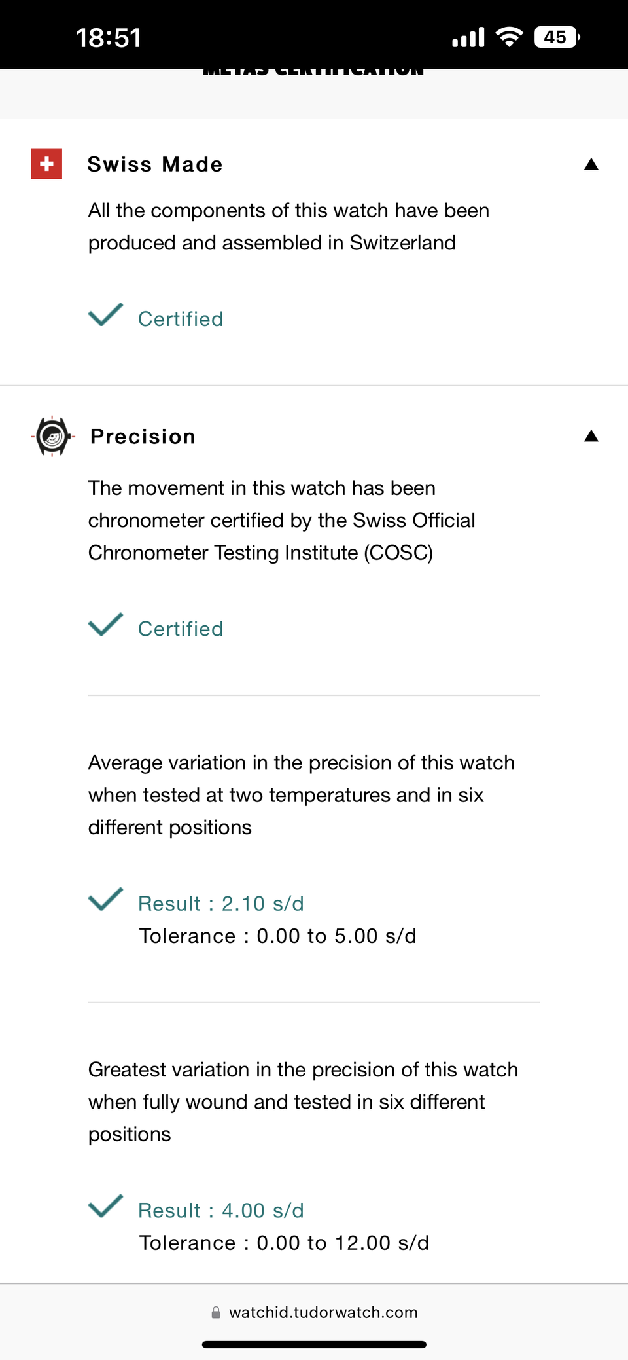The height and width of the screenshot is (1360, 628).
Task: Tap the lock icon near the URL
Action: (216, 1312)
